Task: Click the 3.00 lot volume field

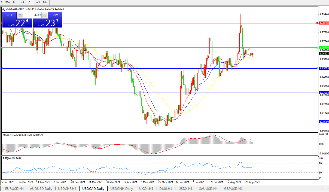Action: 32,15
